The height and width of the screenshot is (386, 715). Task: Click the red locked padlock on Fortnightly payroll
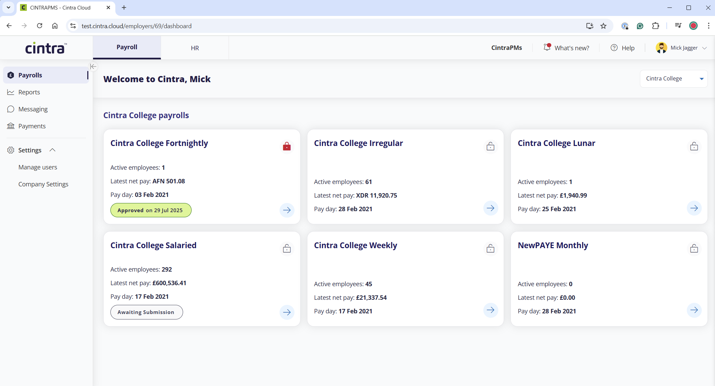(x=287, y=146)
